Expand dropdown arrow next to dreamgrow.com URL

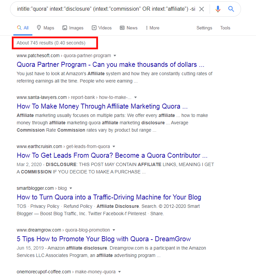(114, 230)
